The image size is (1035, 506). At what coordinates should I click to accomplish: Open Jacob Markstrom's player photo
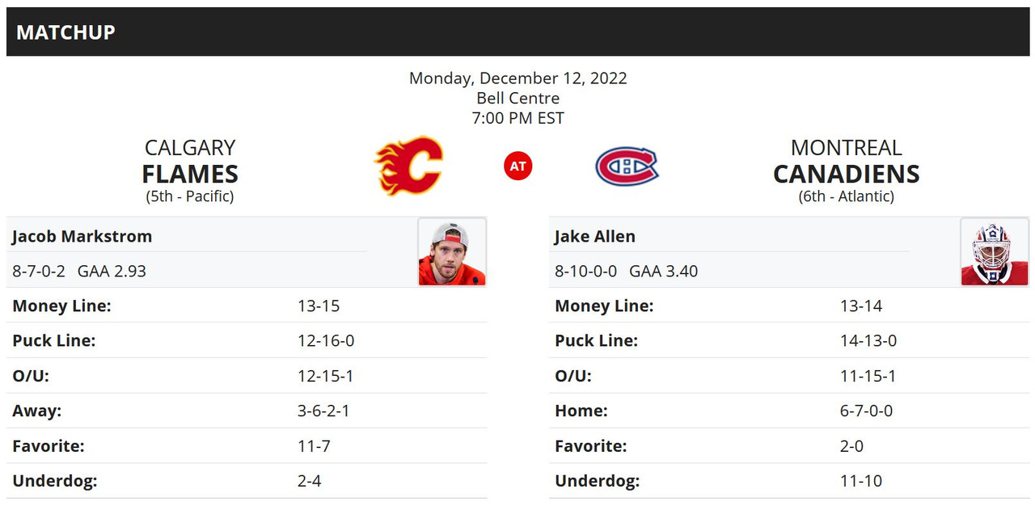(452, 252)
